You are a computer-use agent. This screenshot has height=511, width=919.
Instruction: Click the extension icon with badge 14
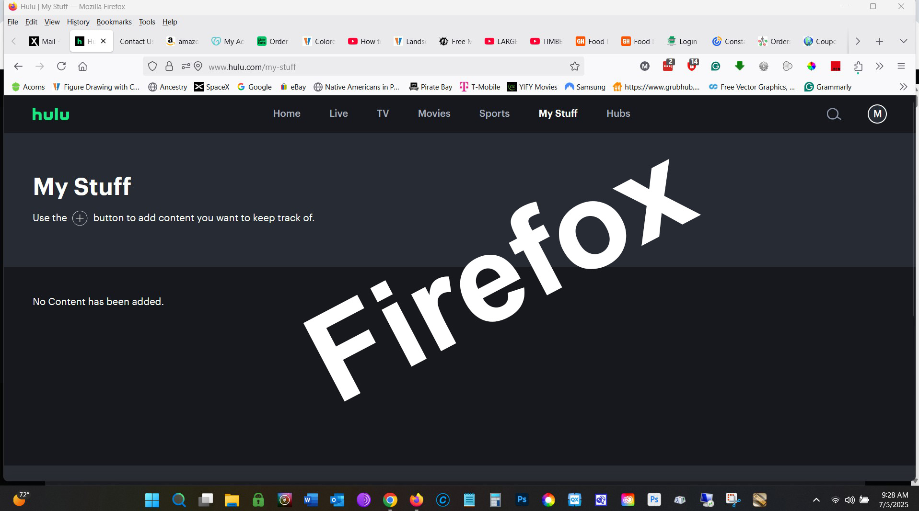pos(692,66)
